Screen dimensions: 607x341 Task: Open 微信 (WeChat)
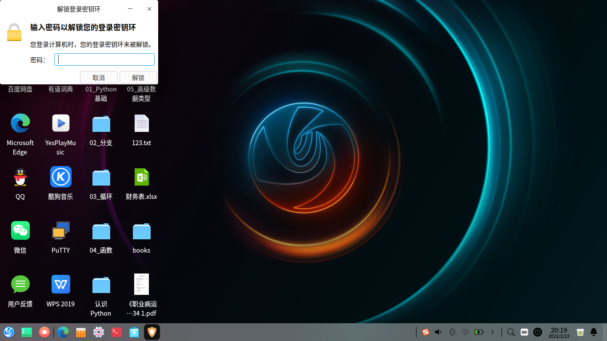(x=20, y=230)
